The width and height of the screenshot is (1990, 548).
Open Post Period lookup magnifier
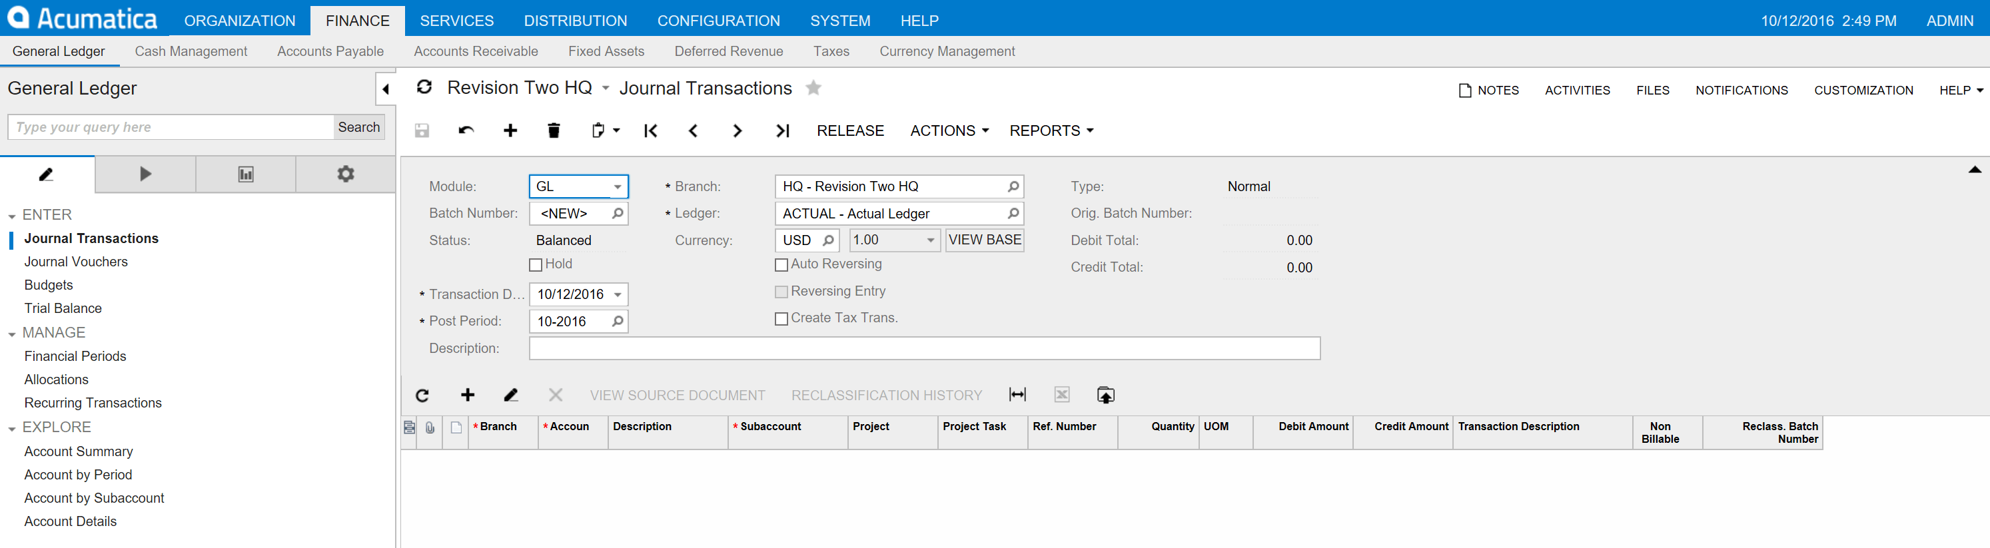(x=617, y=322)
